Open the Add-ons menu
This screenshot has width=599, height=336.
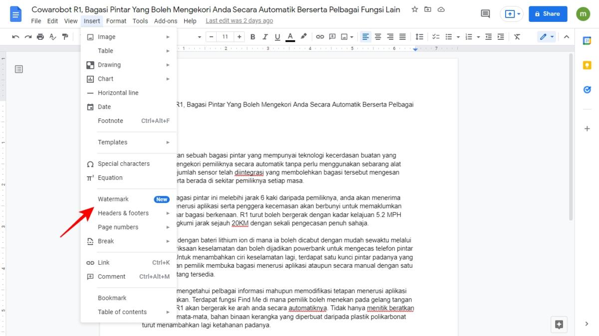click(166, 21)
